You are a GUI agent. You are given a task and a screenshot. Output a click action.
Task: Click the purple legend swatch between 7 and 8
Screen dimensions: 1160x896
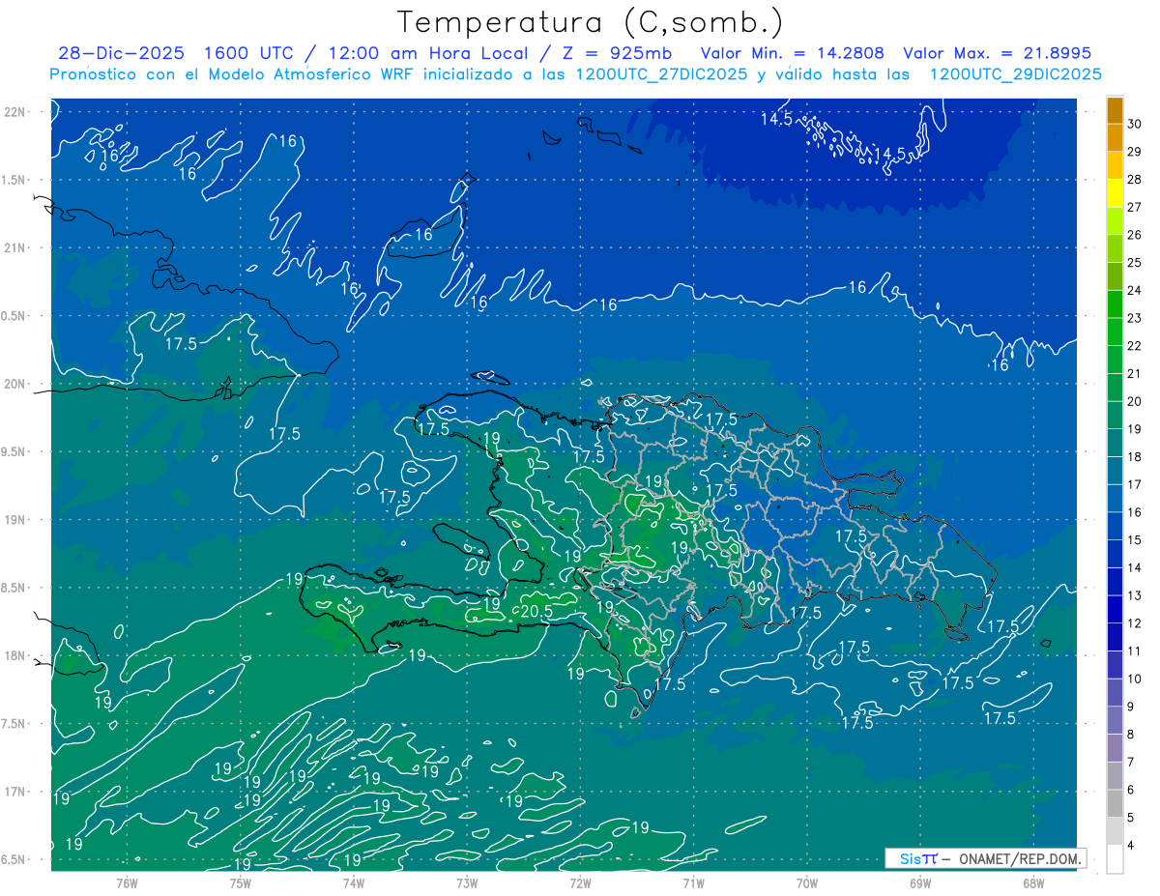1115,748
